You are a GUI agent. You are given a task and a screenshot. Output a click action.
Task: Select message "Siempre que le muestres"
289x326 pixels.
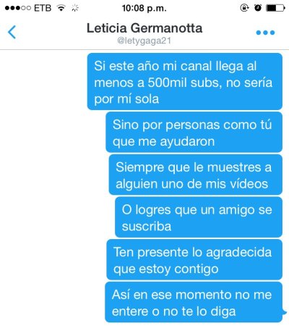[196, 175]
